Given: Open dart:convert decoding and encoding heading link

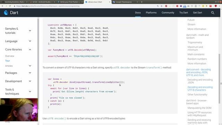Looking at the screenshot, I should pyautogui.click(x=198, y=72).
